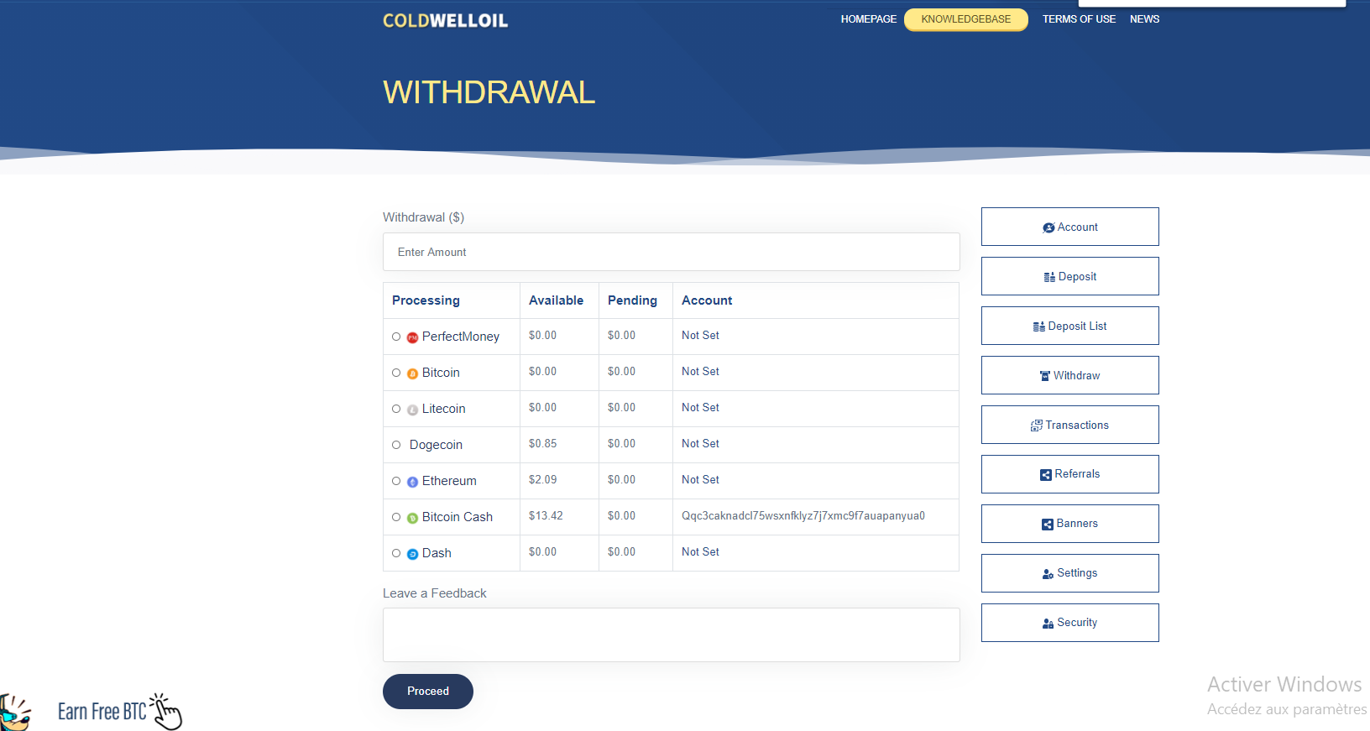Screen dimensions: 1370x731
Task: Click the Transactions sidebar icon
Action: pyautogui.click(x=1037, y=426)
